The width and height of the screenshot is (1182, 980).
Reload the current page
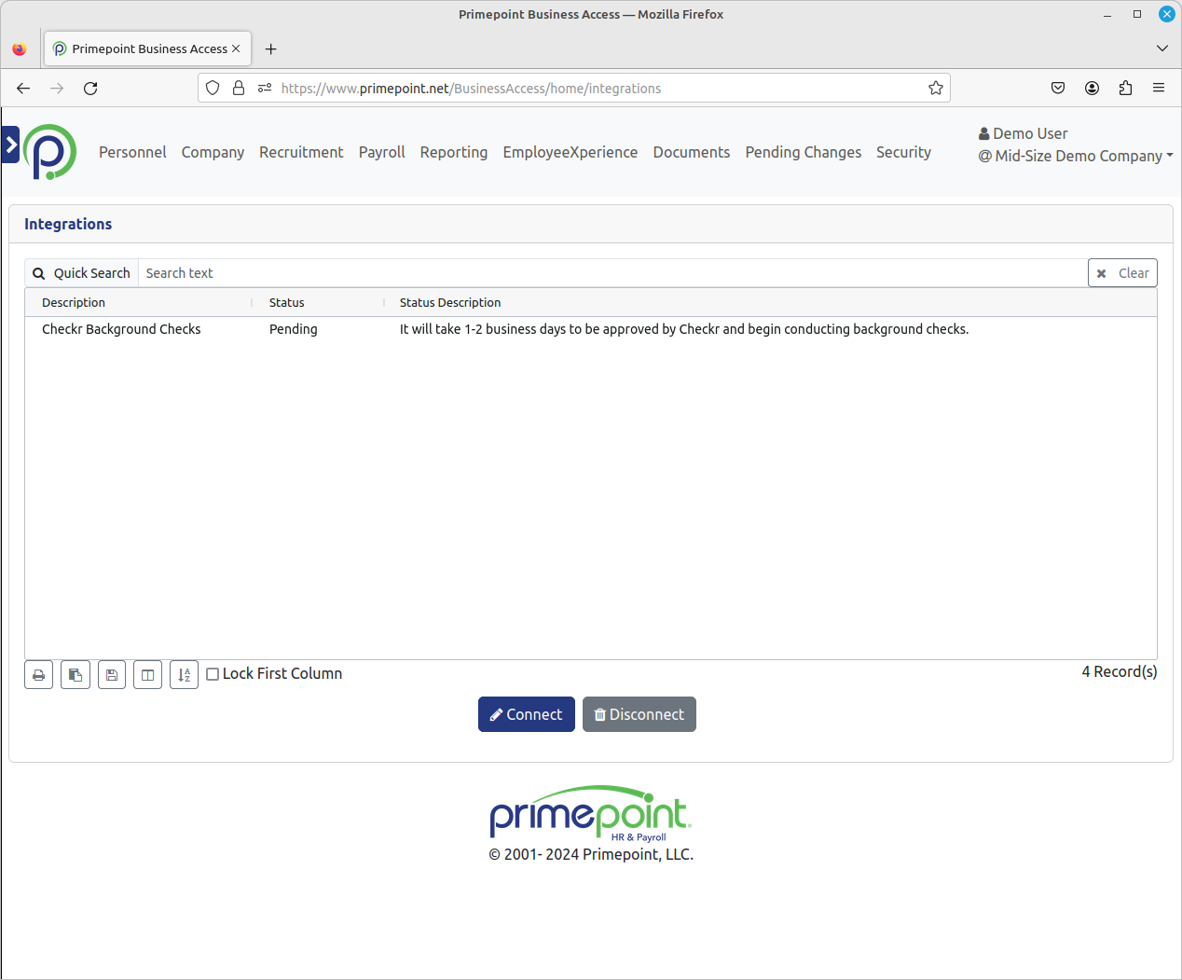(90, 88)
